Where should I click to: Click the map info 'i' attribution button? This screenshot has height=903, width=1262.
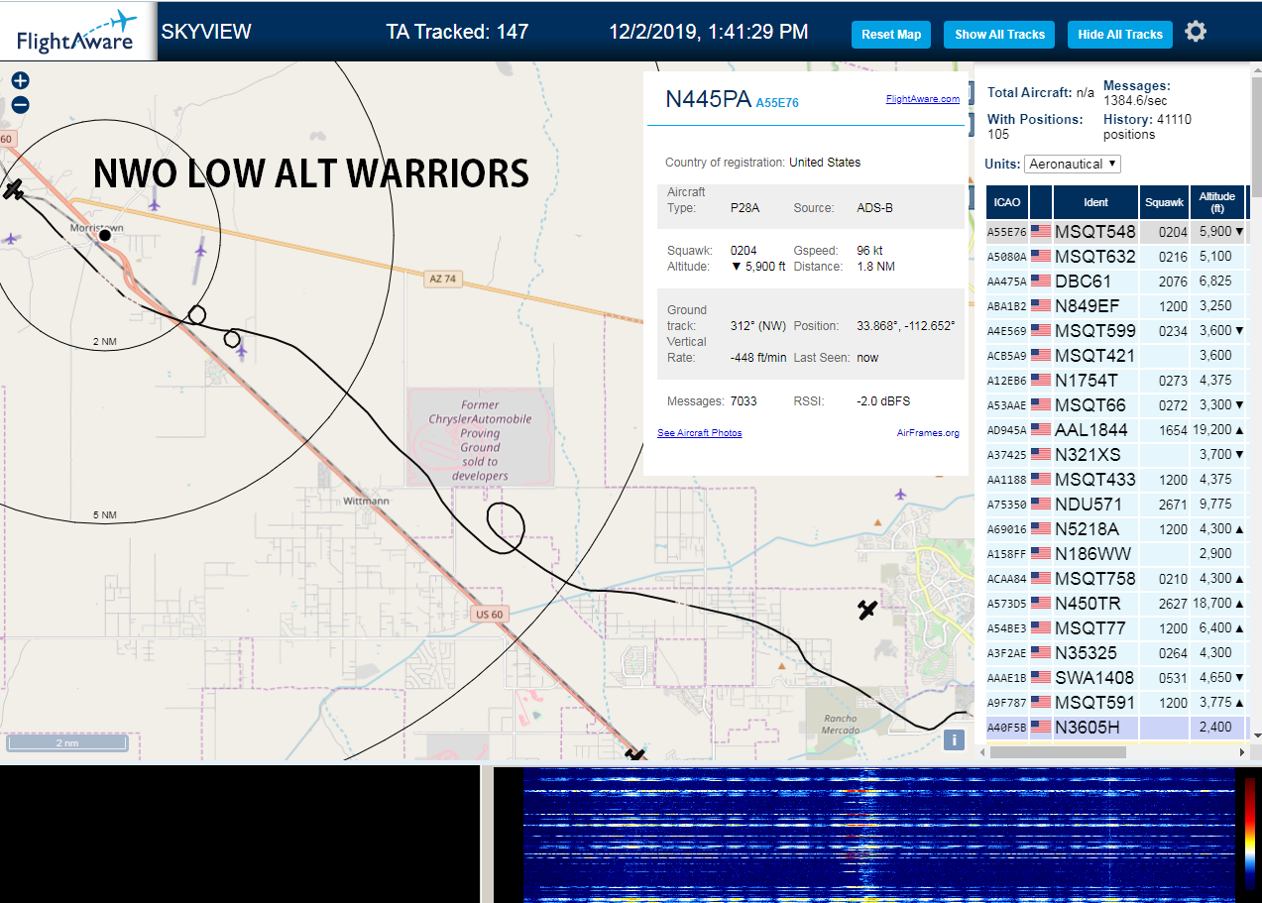[954, 739]
